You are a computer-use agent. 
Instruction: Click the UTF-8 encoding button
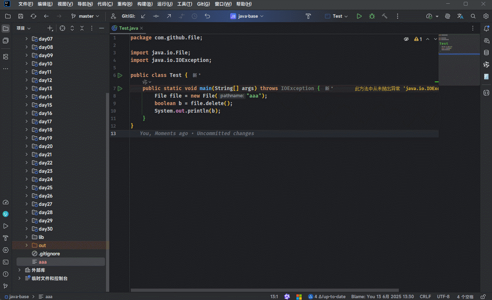point(443,297)
